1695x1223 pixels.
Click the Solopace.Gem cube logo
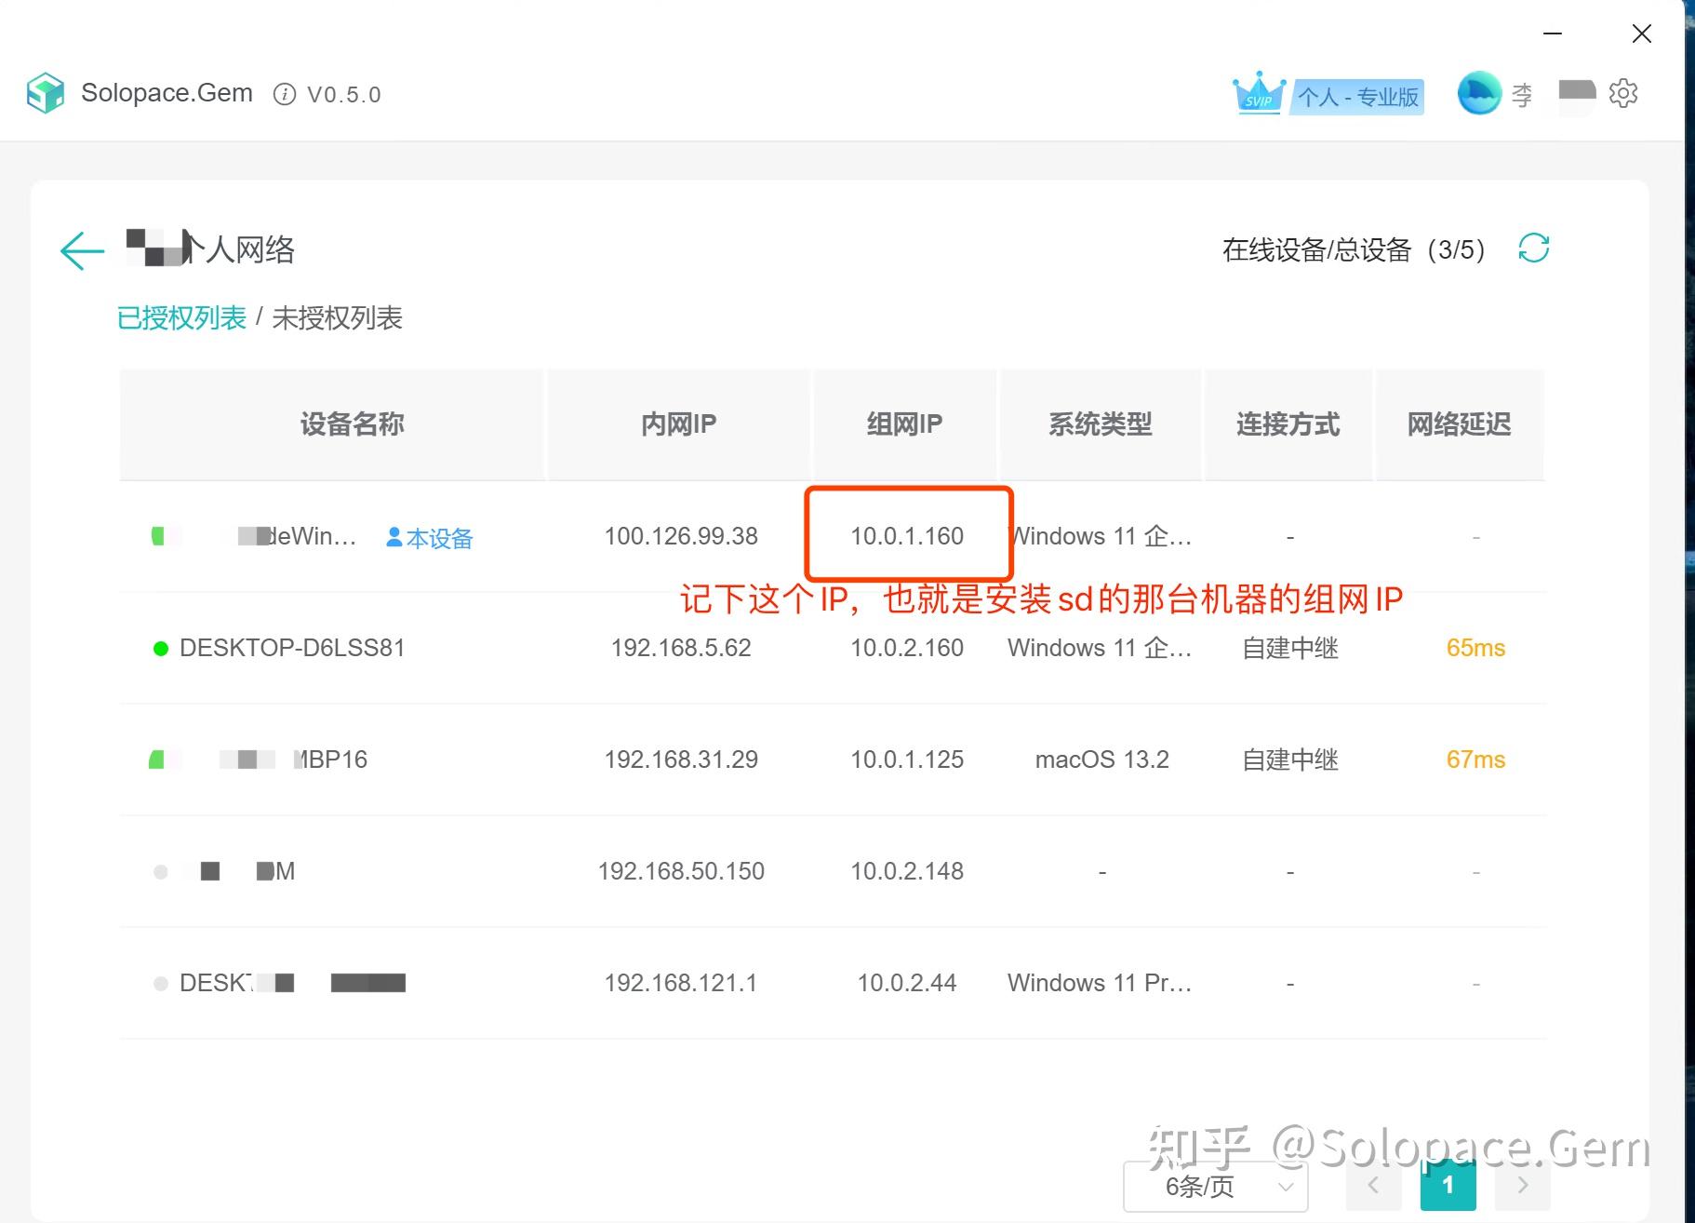tap(45, 93)
